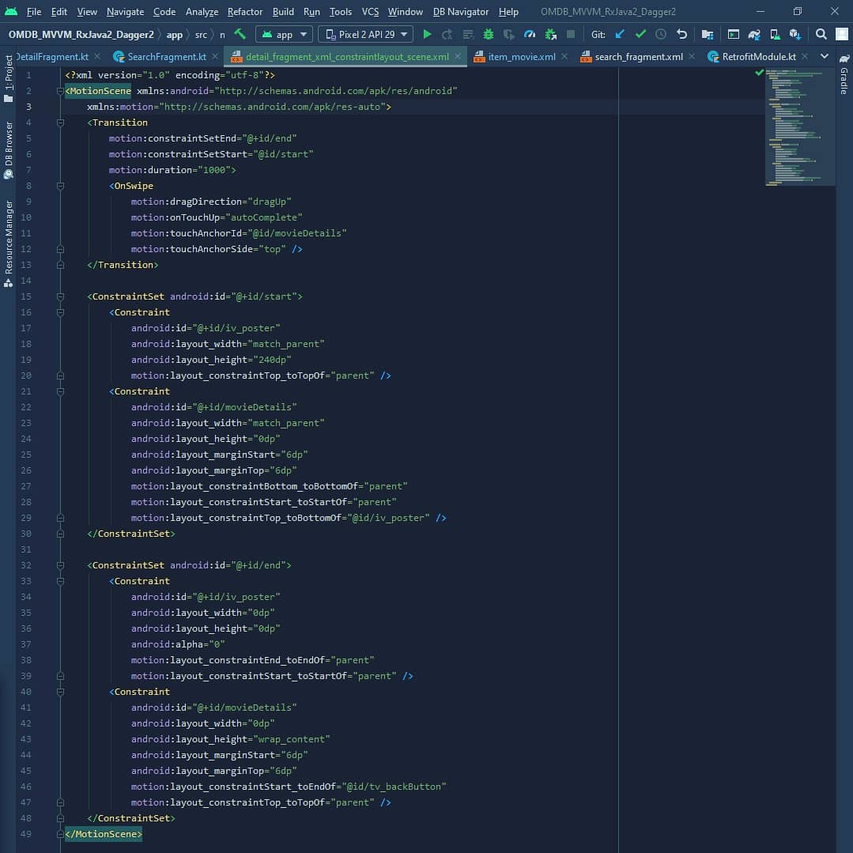Open the app run configuration dropdown
The height and width of the screenshot is (853, 853).
tap(284, 34)
